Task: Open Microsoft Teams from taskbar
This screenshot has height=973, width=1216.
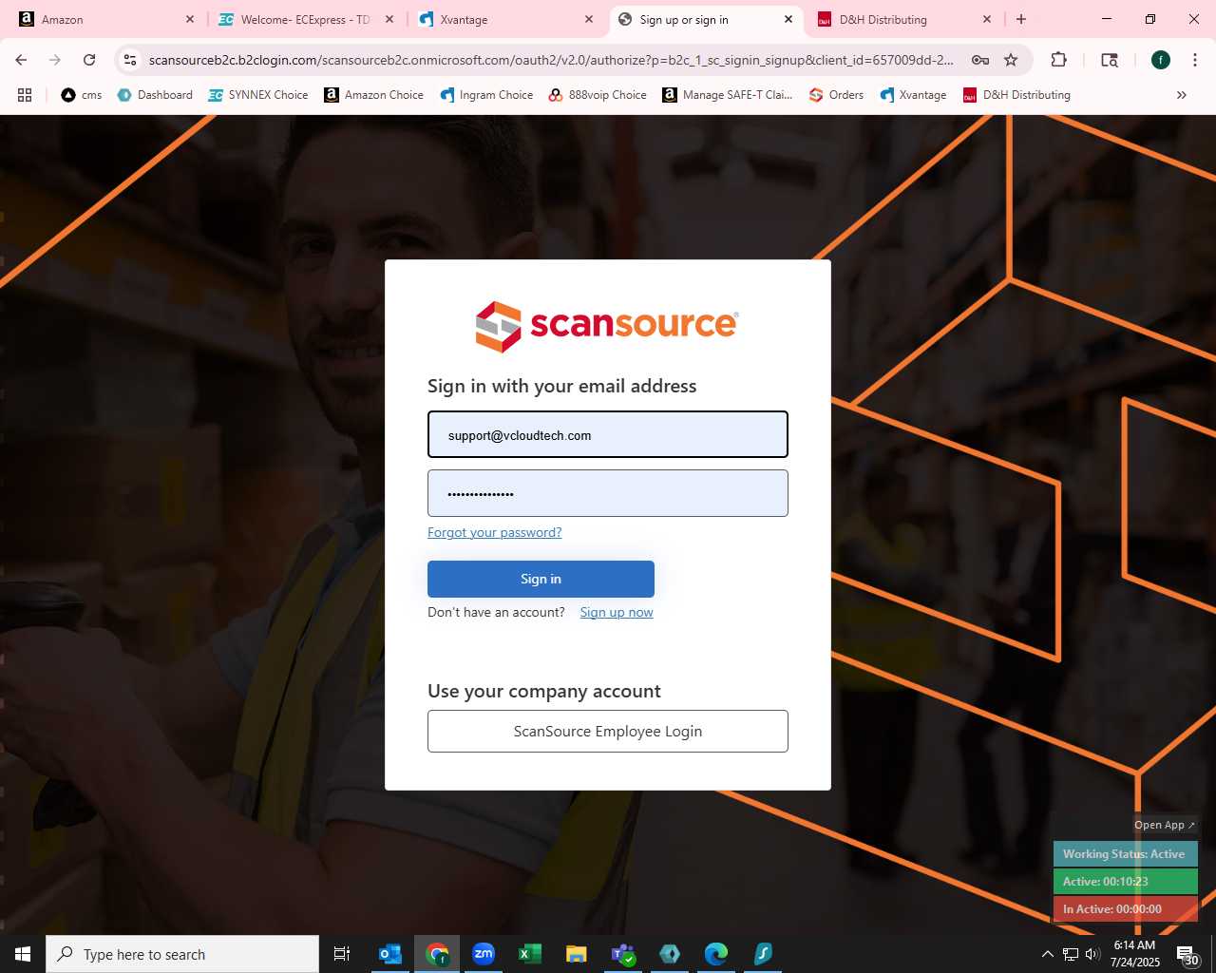Action: point(623,954)
